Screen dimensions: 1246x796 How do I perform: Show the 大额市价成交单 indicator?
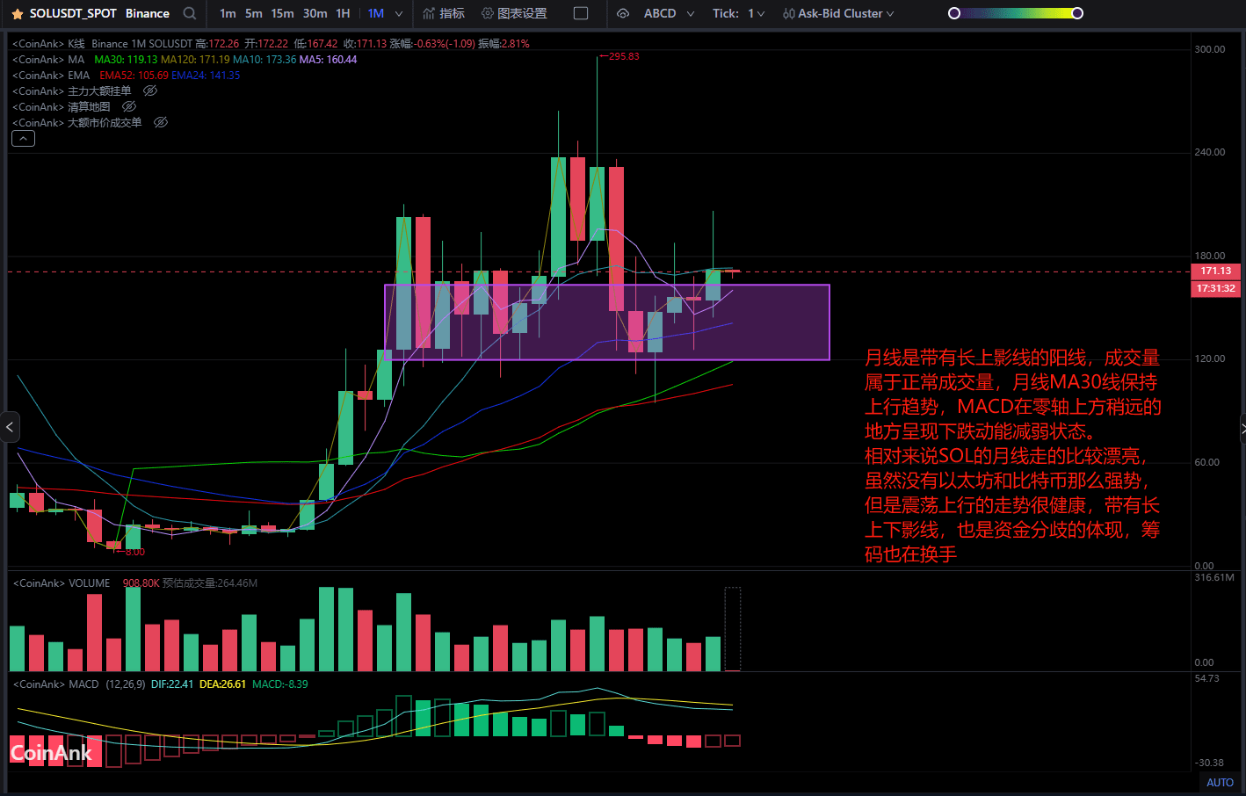click(161, 122)
